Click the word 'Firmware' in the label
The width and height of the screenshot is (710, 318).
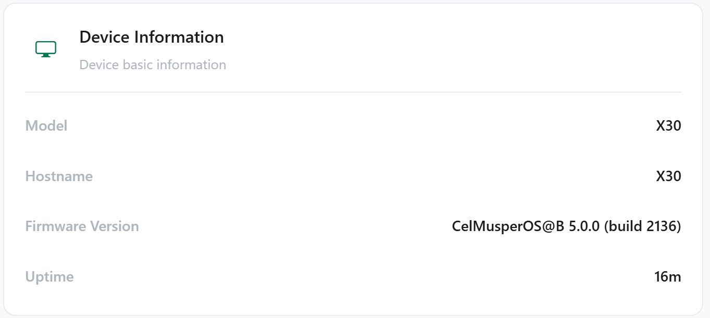click(x=56, y=226)
